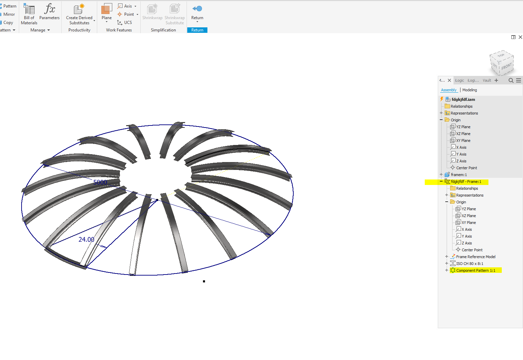Close the current browser panel tab

[449, 80]
